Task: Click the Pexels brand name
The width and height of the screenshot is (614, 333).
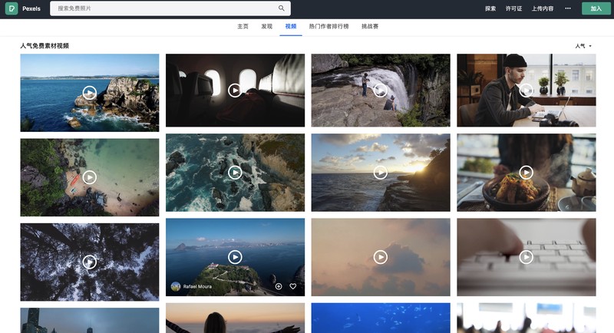Action: (31, 8)
